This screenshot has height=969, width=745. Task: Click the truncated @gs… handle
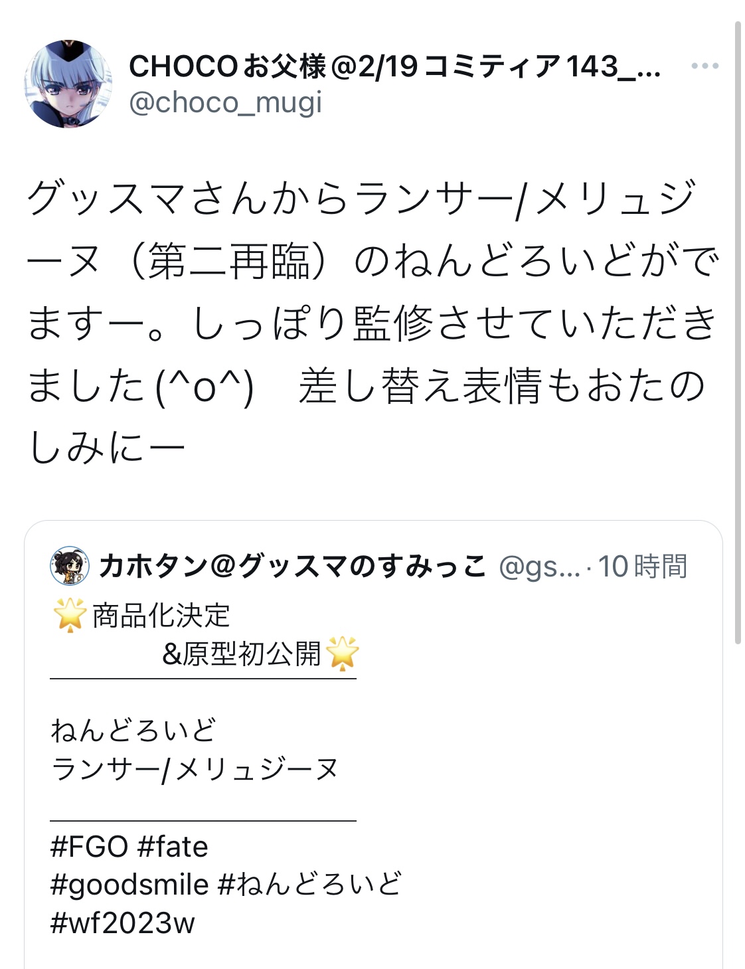tap(538, 567)
